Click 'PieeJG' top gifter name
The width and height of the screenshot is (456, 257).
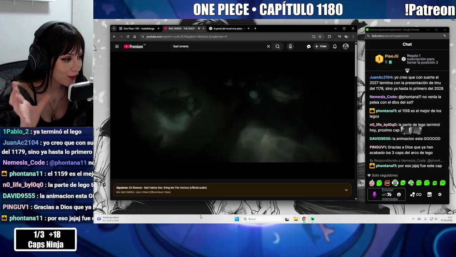pyautogui.click(x=392, y=56)
